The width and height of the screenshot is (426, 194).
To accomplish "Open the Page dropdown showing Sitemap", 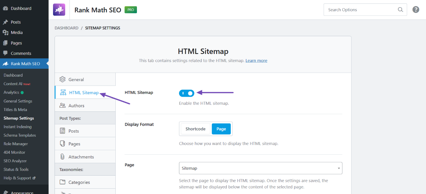I will (x=261, y=168).
